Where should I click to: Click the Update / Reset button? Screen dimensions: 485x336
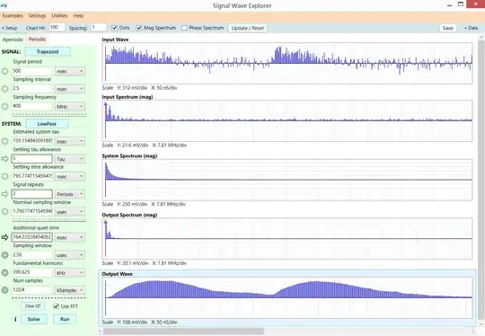pos(248,28)
